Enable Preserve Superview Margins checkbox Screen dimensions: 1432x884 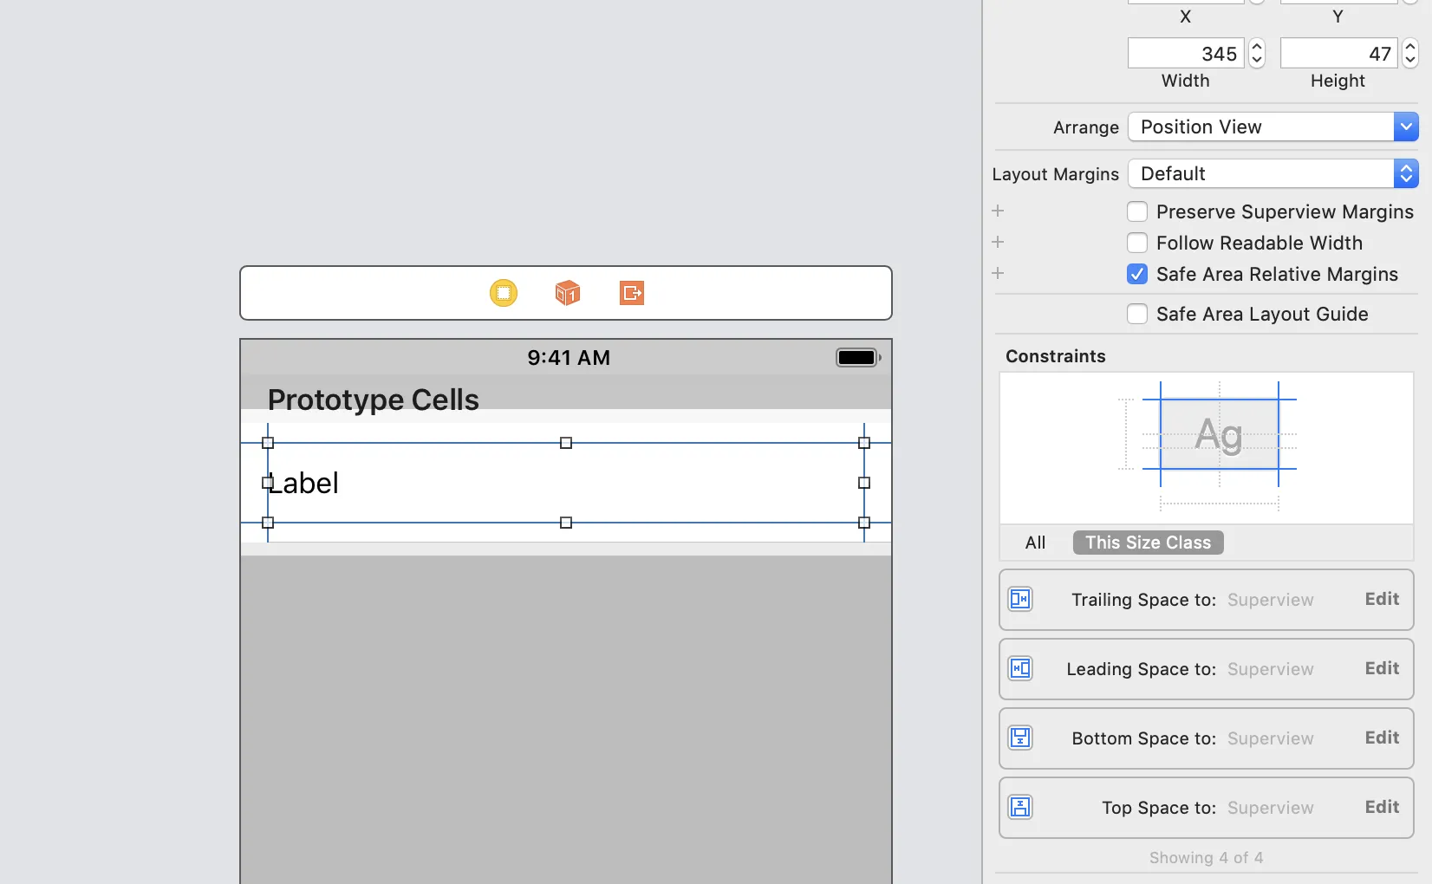tap(1137, 211)
